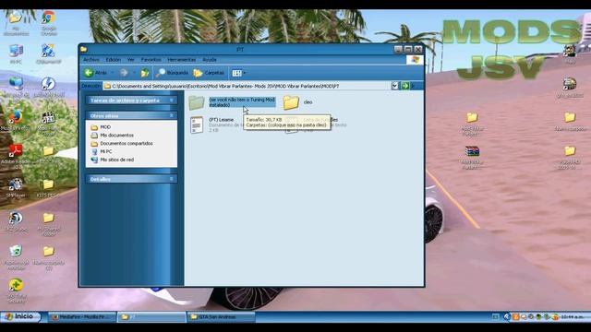Click the Explorer window title bar folder icon
Viewport: 591px width, 332px height.
point(84,49)
